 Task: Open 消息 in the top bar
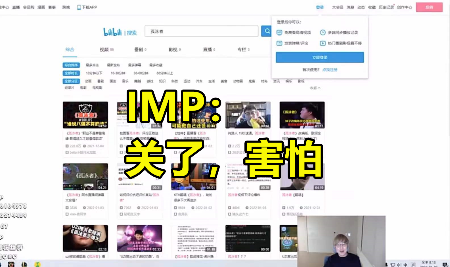tap(350, 7)
